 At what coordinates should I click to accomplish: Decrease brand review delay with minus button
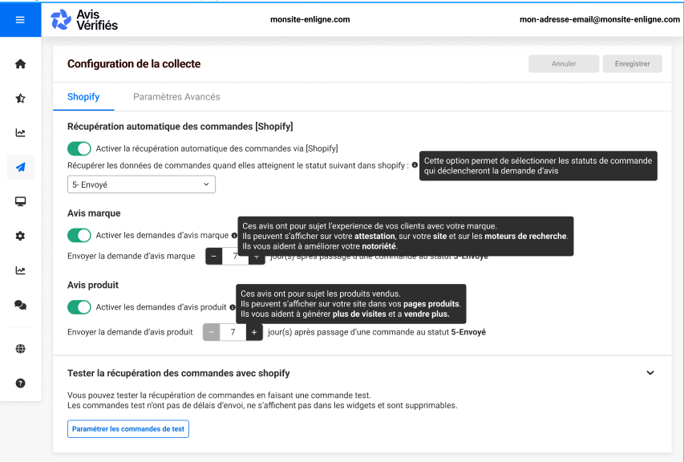(x=214, y=257)
